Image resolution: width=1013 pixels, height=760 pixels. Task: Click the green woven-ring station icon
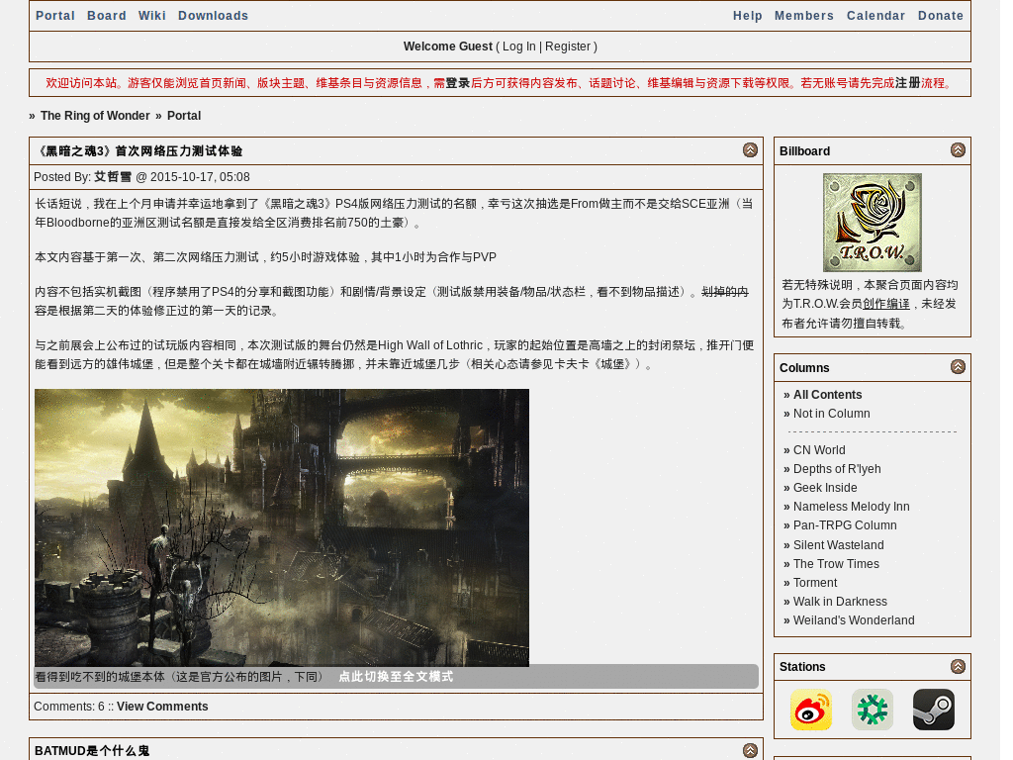coord(872,710)
